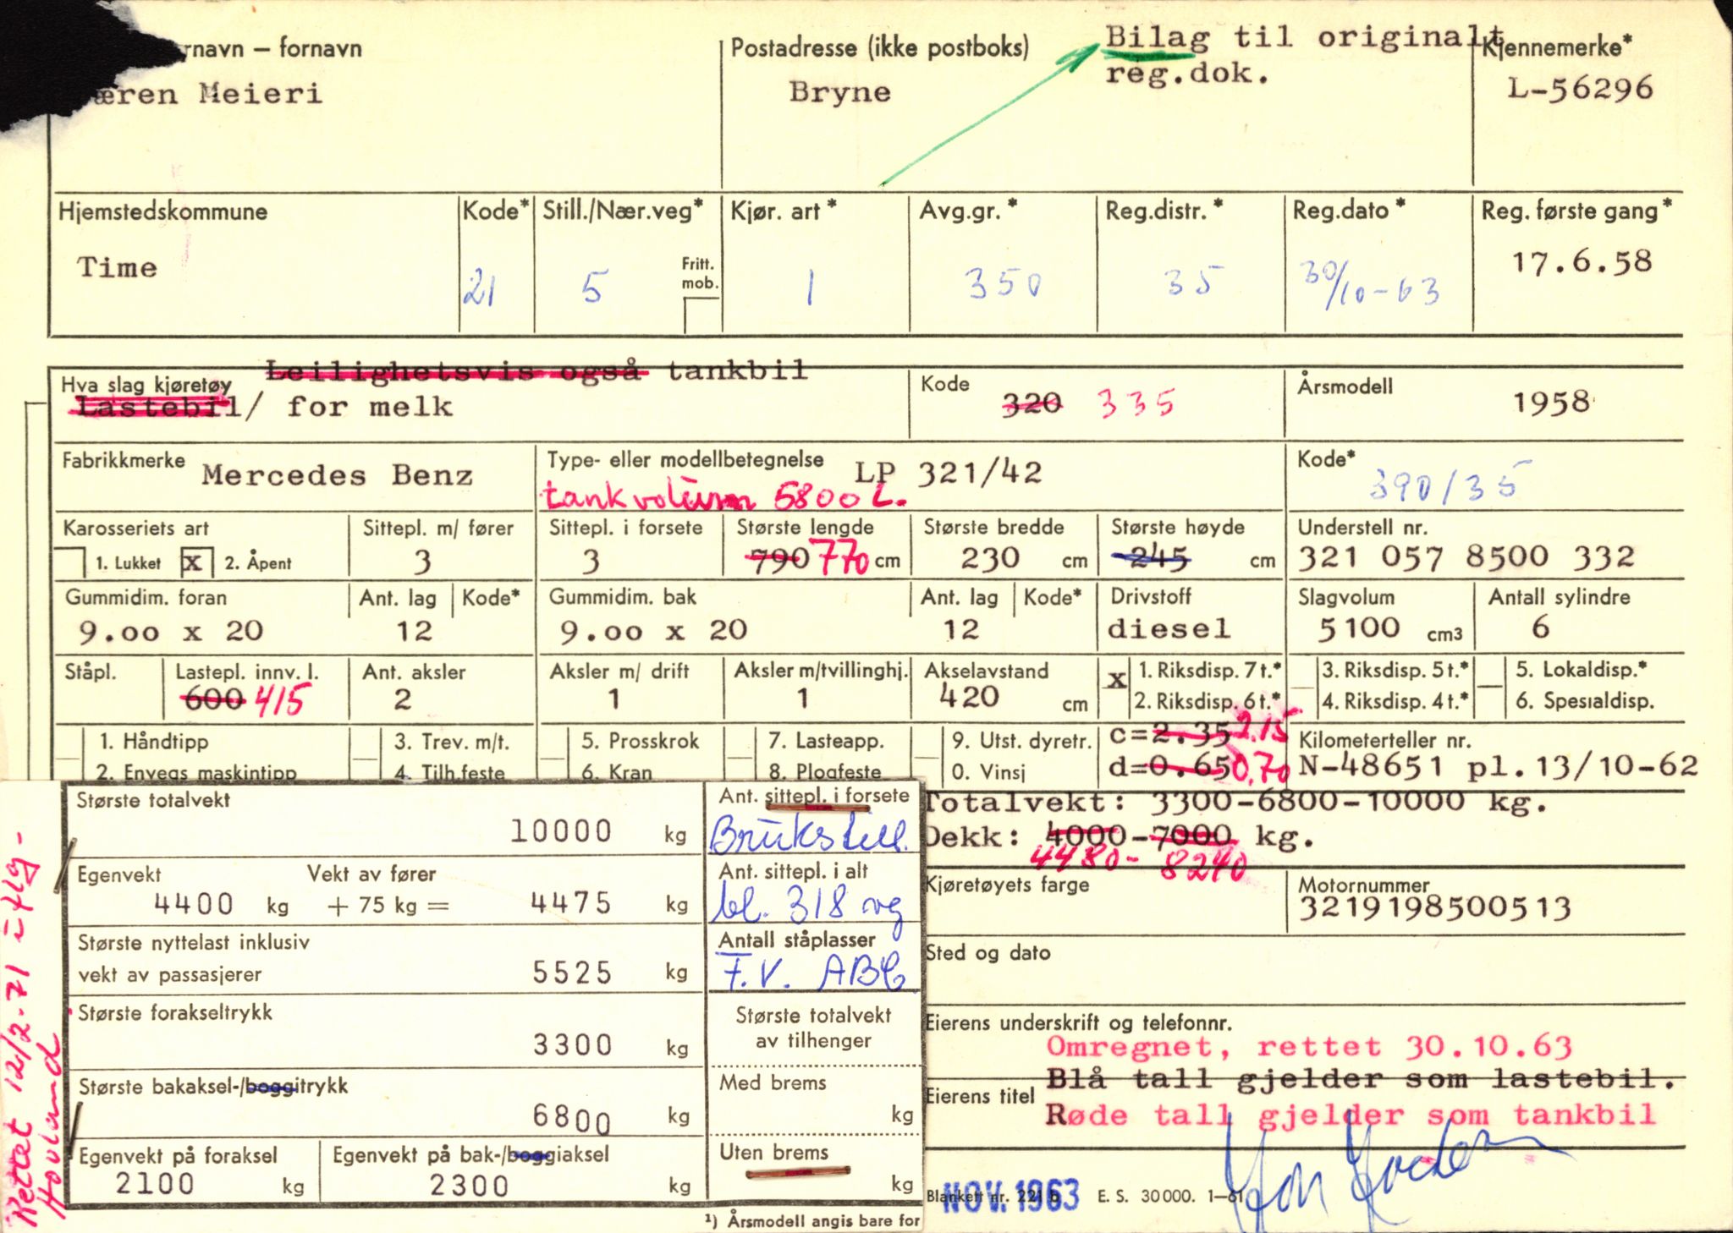Viewport: 1733px width, 1233px height.
Task: Click cylinder count 6
Action: pyautogui.click(x=1541, y=627)
